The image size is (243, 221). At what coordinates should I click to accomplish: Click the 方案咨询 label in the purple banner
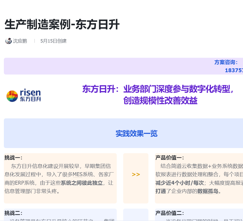click(226, 62)
